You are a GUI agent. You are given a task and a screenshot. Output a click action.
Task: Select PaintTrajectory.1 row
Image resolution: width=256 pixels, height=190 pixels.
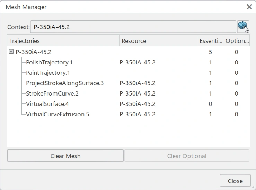(48, 73)
